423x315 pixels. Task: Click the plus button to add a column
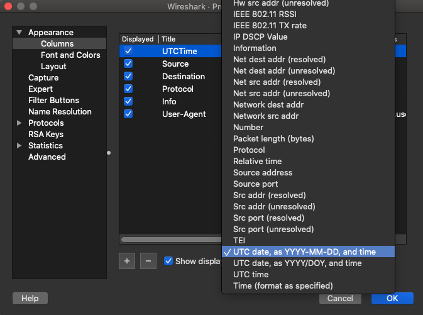tap(127, 261)
